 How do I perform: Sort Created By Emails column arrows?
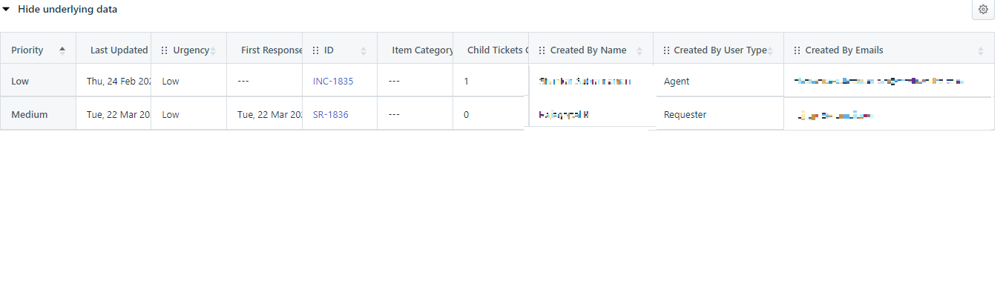tap(981, 51)
